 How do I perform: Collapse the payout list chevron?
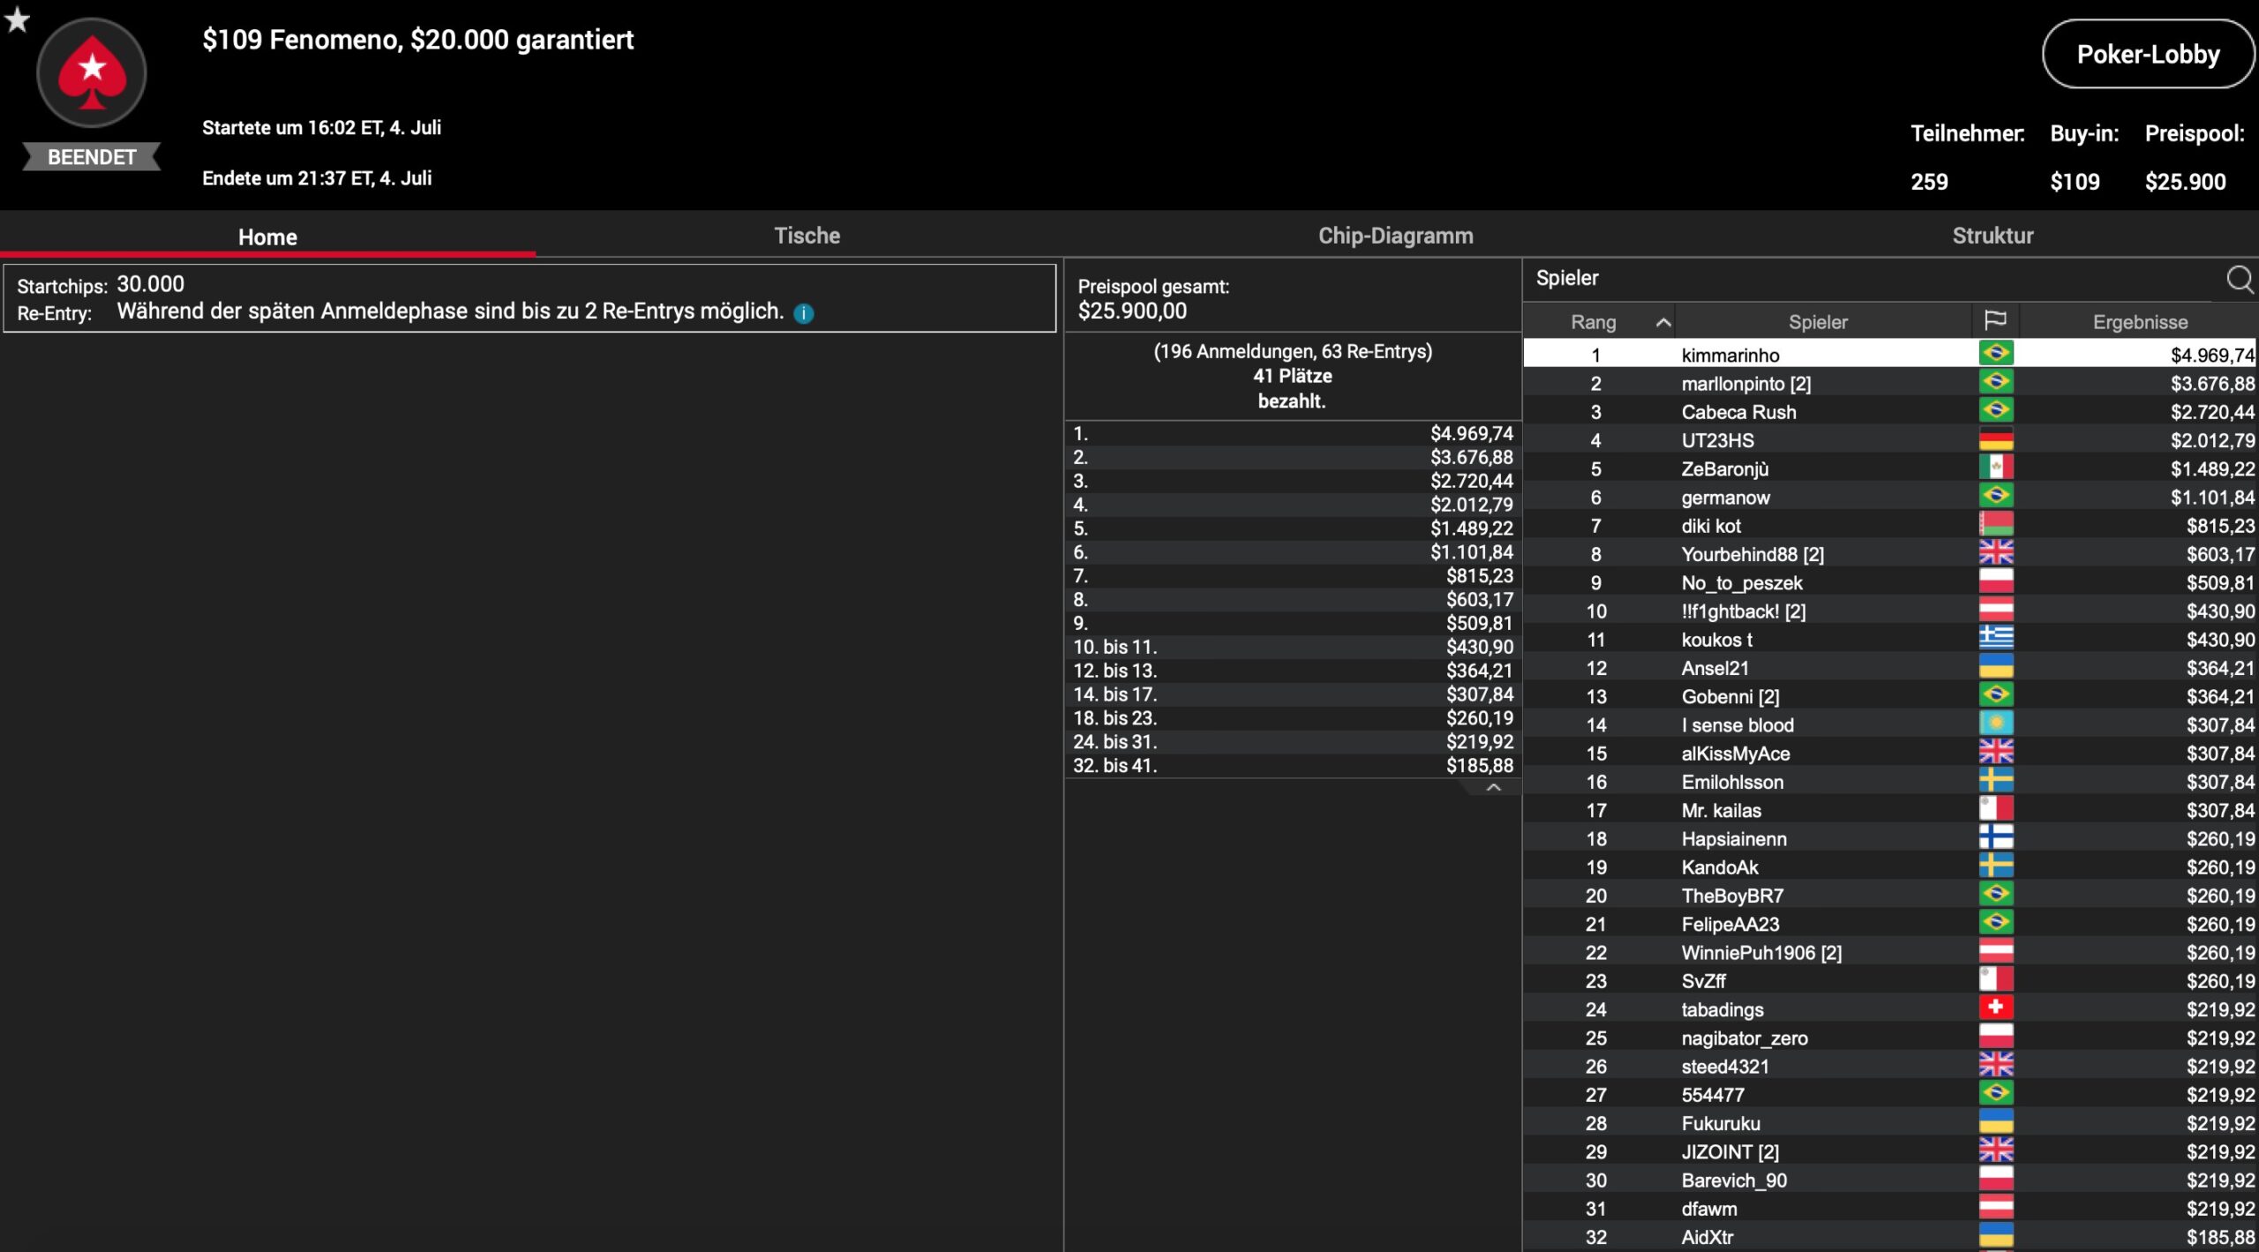tap(1493, 788)
